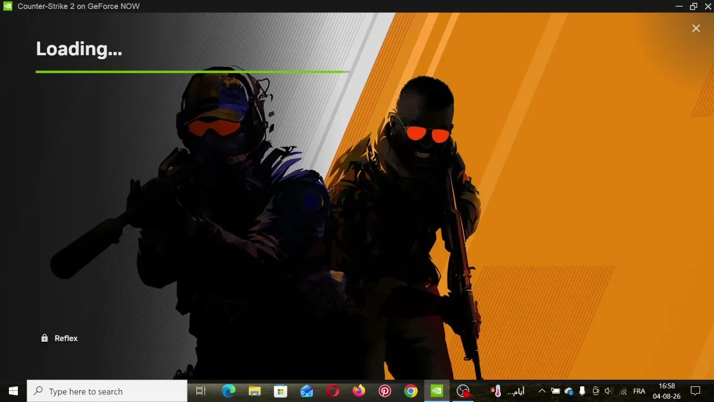Image resolution: width=714 pixels, height=402 pixels.
Task: Open the Windows Start menu
Action: click(13, 391)
